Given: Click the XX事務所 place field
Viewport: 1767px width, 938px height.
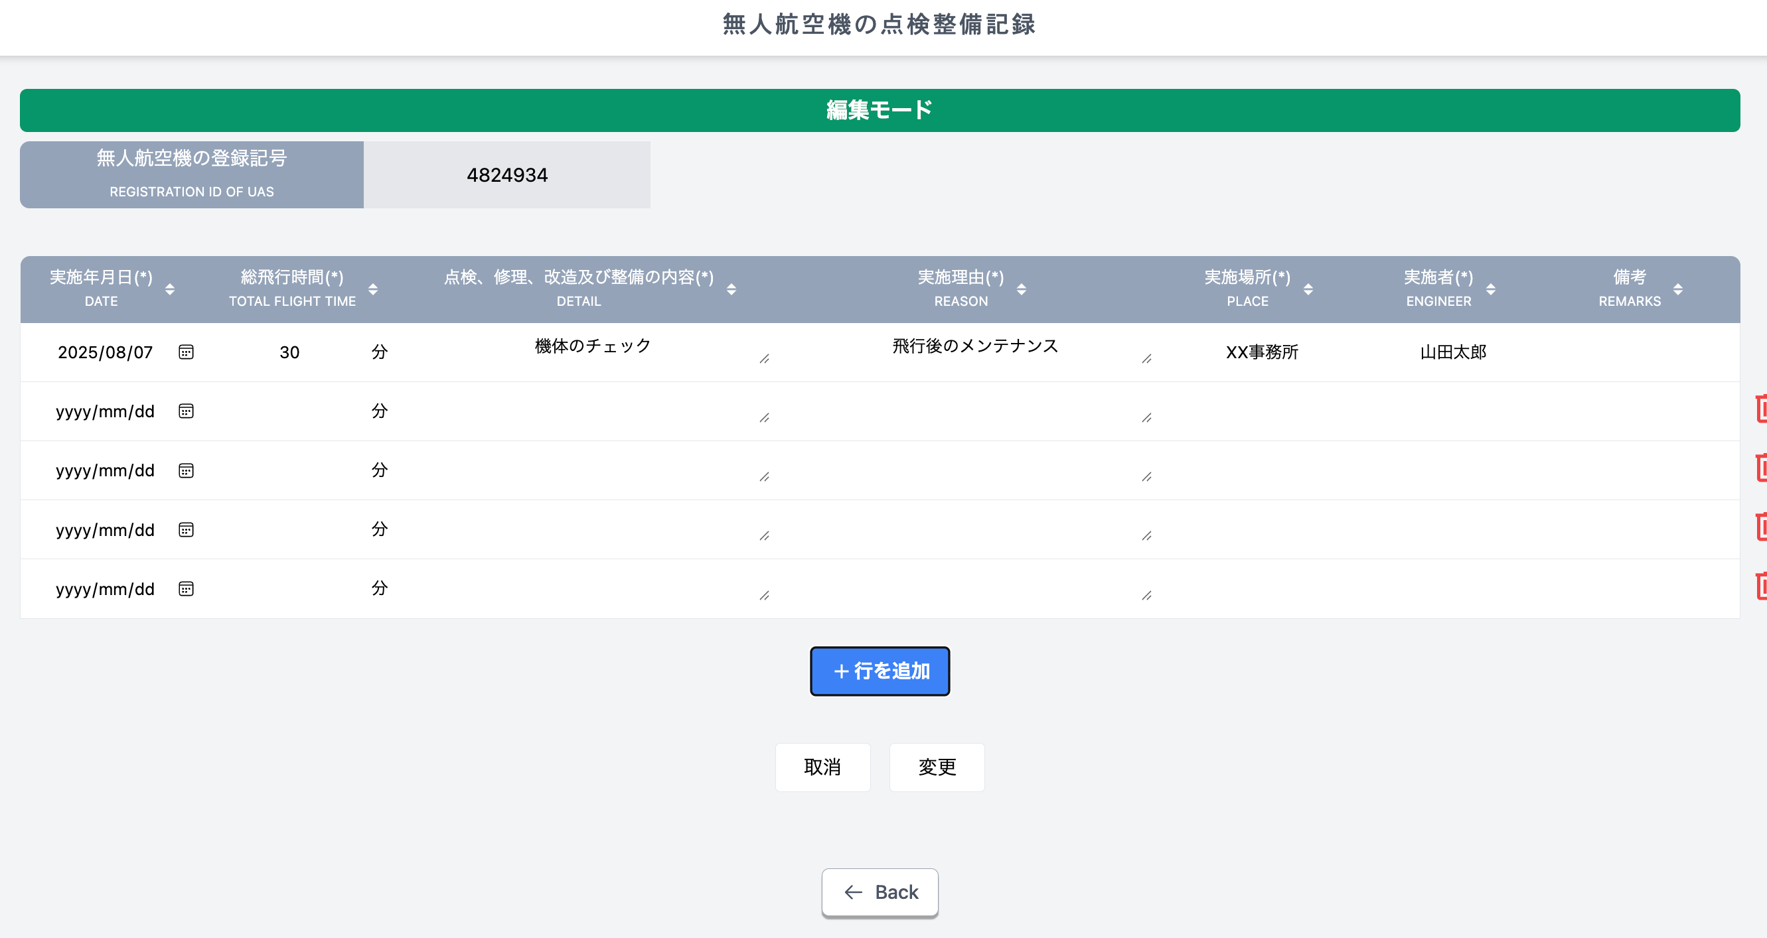Looking at the screenshot, I should 1261,352.
